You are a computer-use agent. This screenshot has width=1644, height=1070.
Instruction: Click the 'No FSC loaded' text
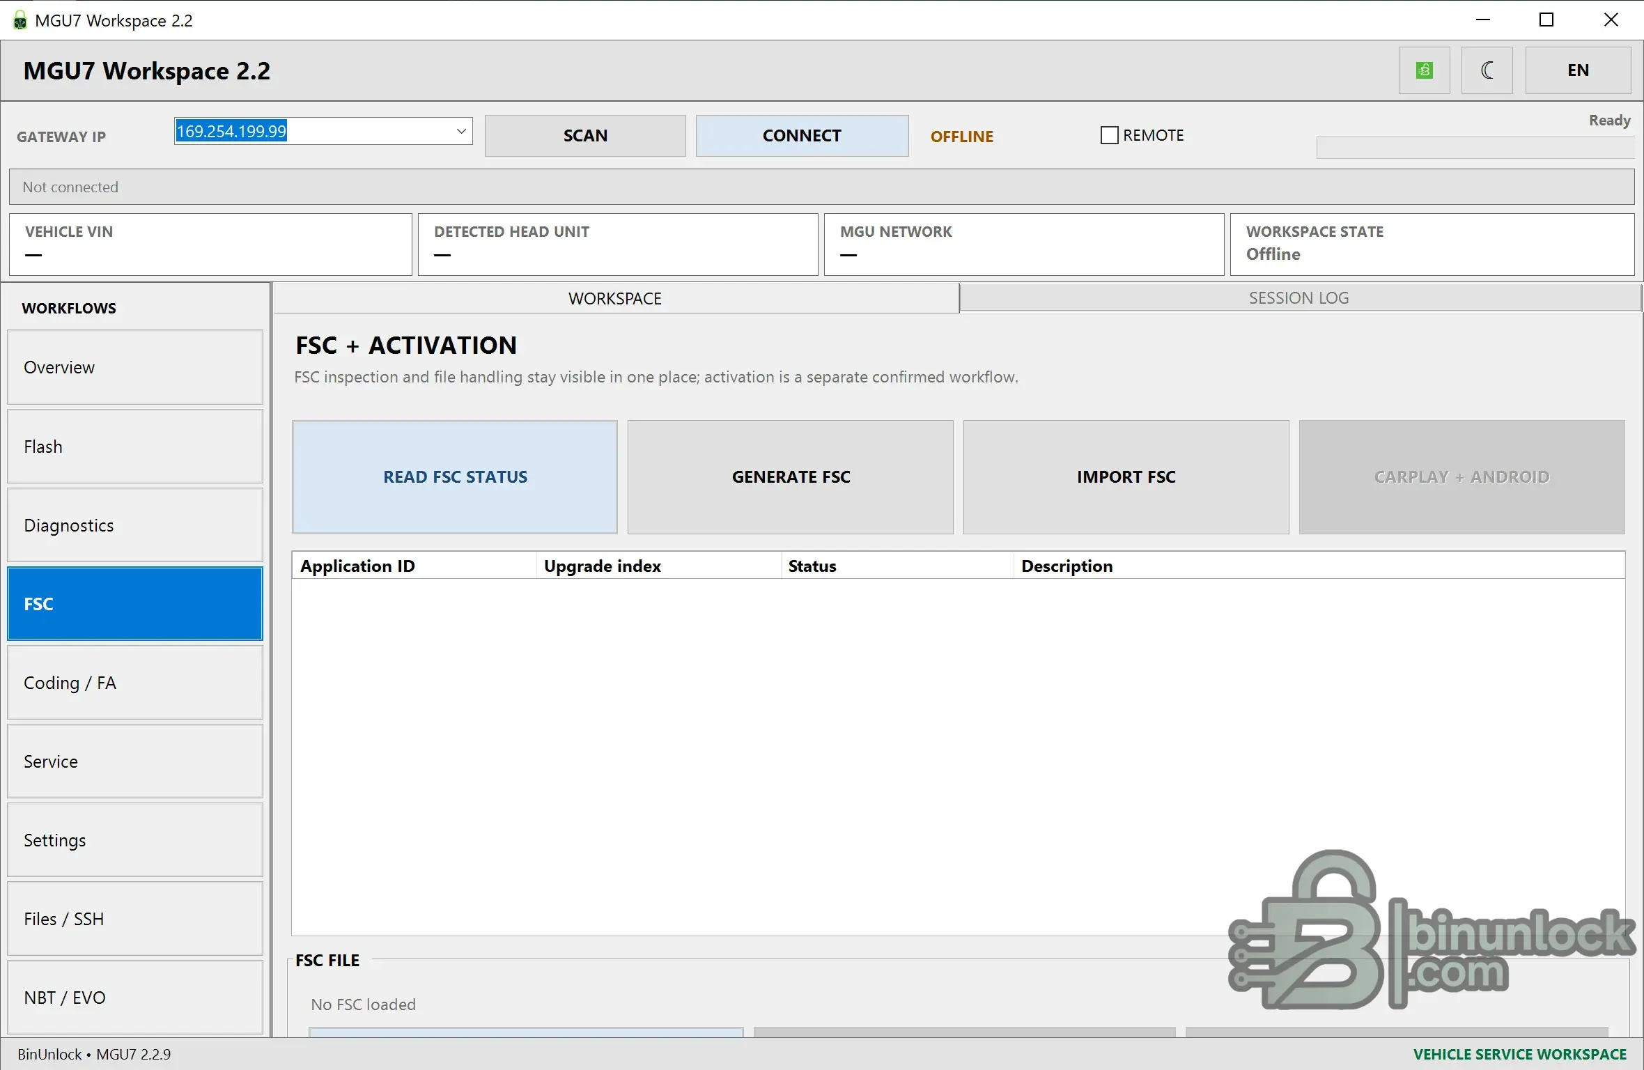click(x=364, y=1005)
